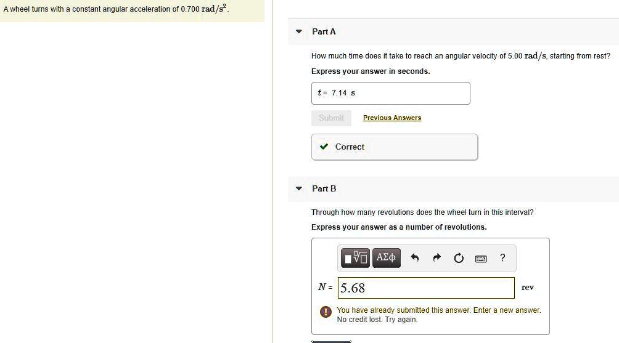Open the Greek symbols ΑΣΦ palette

pyautogui.click(x=387, y=257)
